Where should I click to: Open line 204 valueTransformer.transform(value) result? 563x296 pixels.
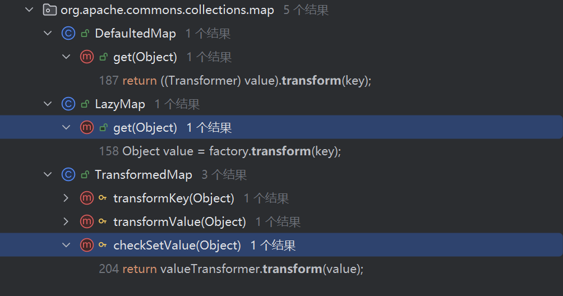(231, 269)
